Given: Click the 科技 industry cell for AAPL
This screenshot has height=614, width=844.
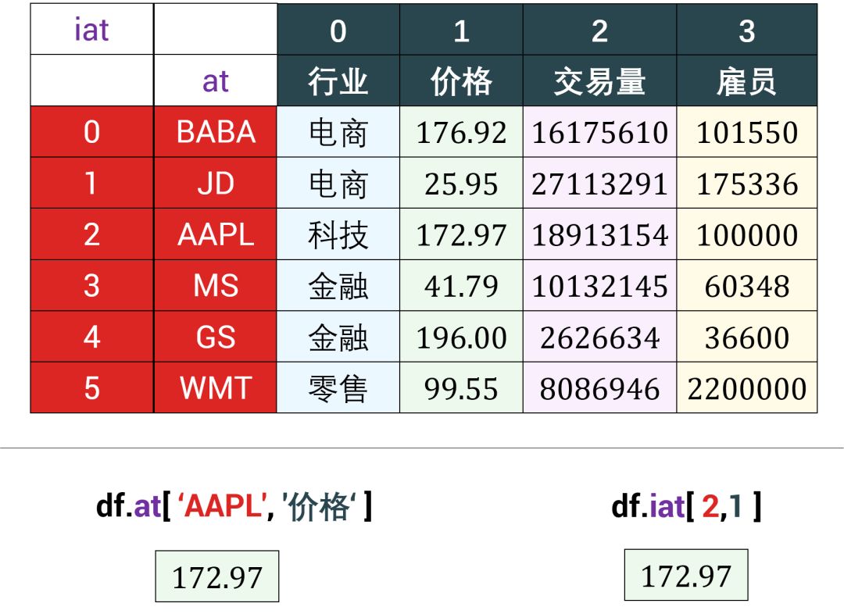Looking at the screenshot, I should click(338, 234).
